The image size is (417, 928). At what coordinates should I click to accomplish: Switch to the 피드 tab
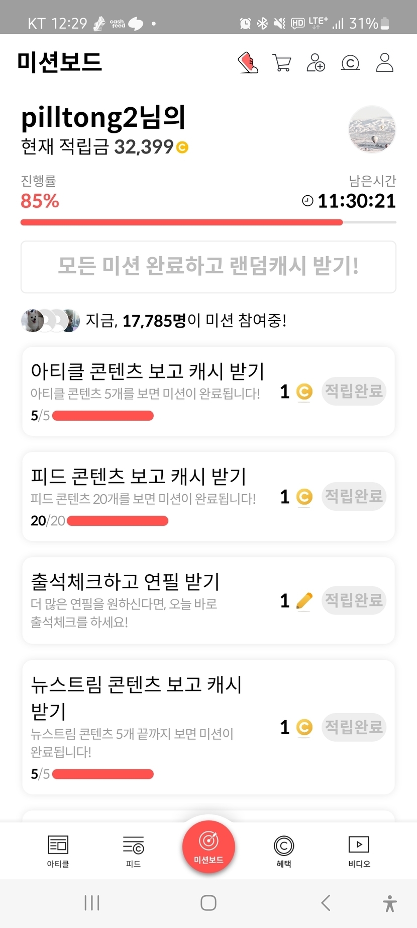pyautogui.click(x=133, y=851)
